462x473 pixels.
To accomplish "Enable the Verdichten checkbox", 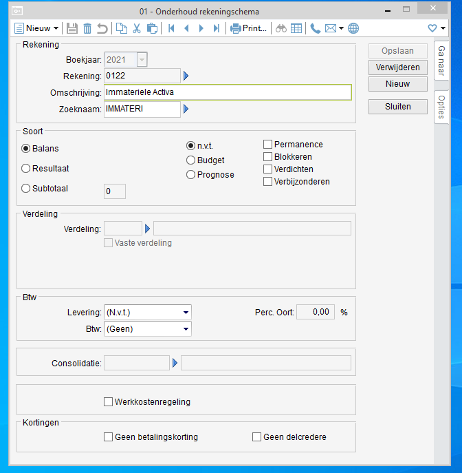I will coord(267,169).
